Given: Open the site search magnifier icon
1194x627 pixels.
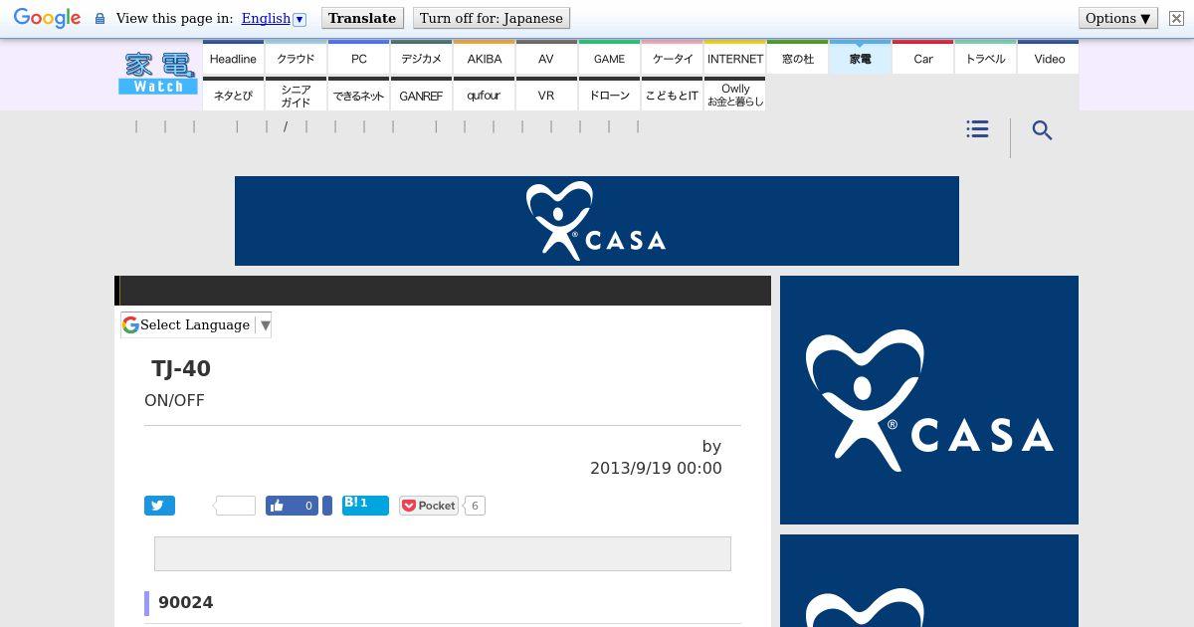Looking at the screenshot, I should click(1042, 130).
